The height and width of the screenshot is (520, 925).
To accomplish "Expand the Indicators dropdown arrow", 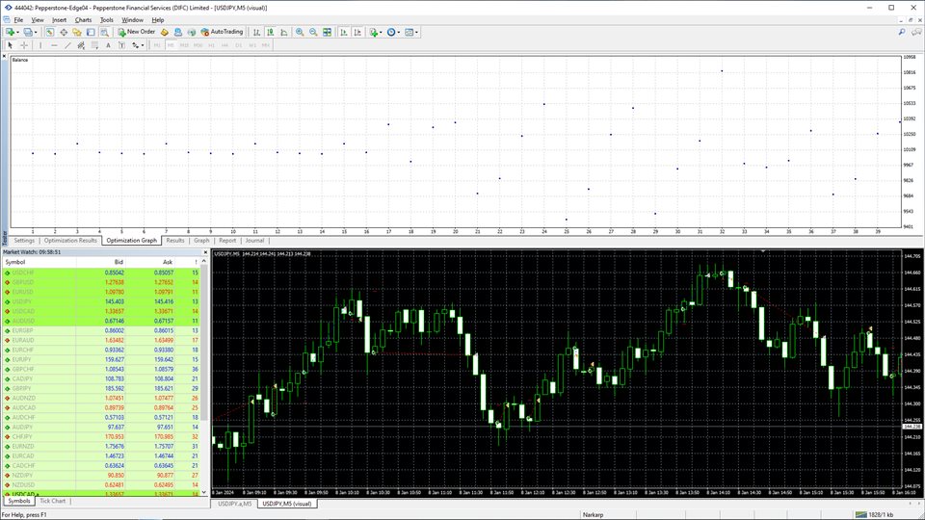I will point(382,33).
